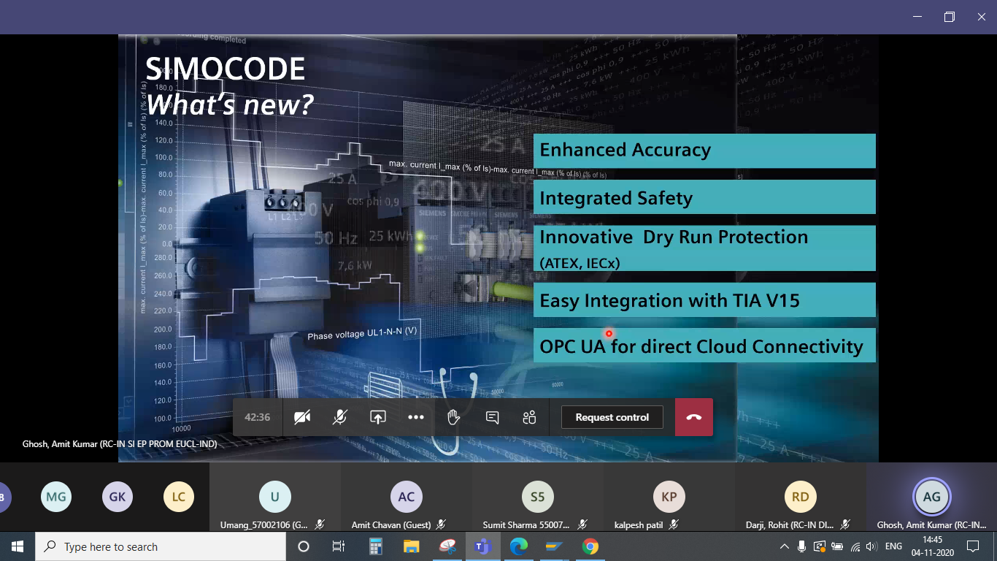The height and width of the screenshot is (561, 997).
Task: Minimize the Teams meeting window
Action: pyautogui.click(x=917, y=17)
